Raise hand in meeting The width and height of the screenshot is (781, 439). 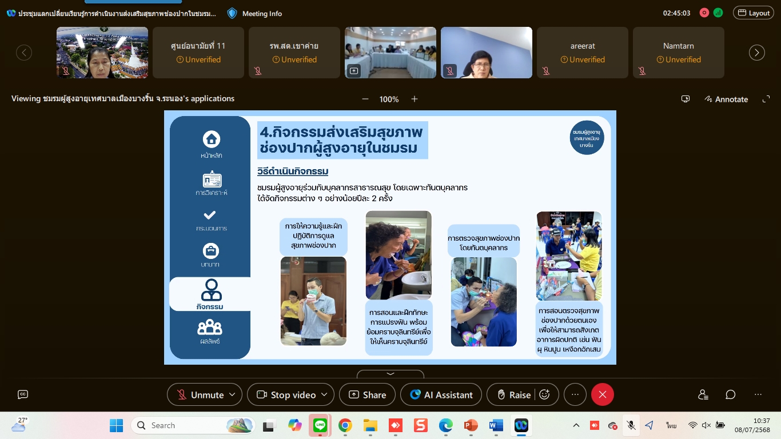513,394
